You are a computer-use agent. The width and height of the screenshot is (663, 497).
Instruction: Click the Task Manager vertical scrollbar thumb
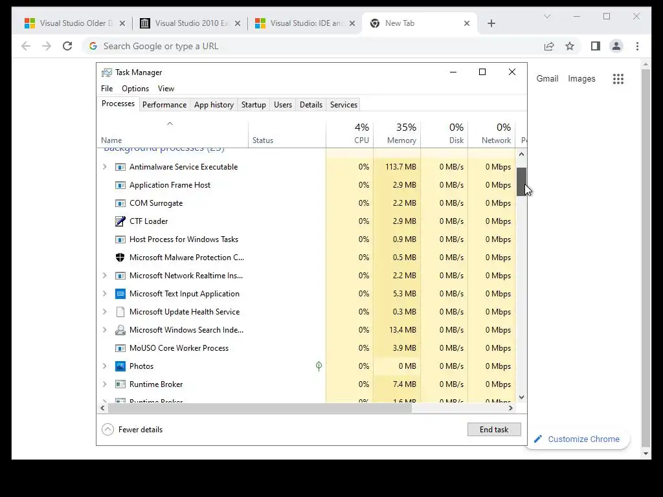(521, 182)
